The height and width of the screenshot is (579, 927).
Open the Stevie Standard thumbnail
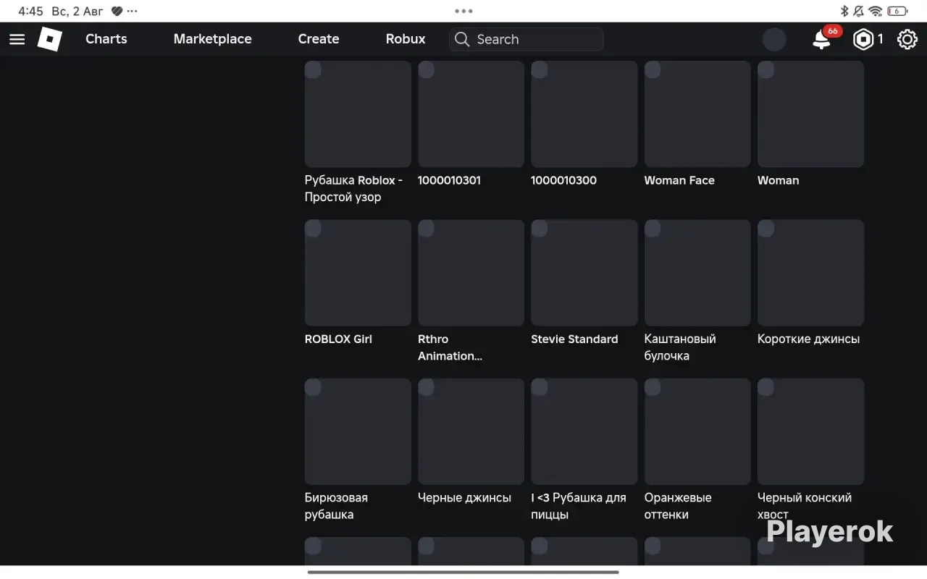(x=584, y=273)
